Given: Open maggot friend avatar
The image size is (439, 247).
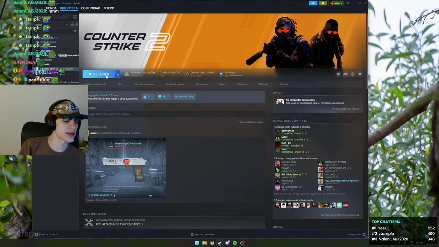Looking at the screenshot, I should pos(320,188).
